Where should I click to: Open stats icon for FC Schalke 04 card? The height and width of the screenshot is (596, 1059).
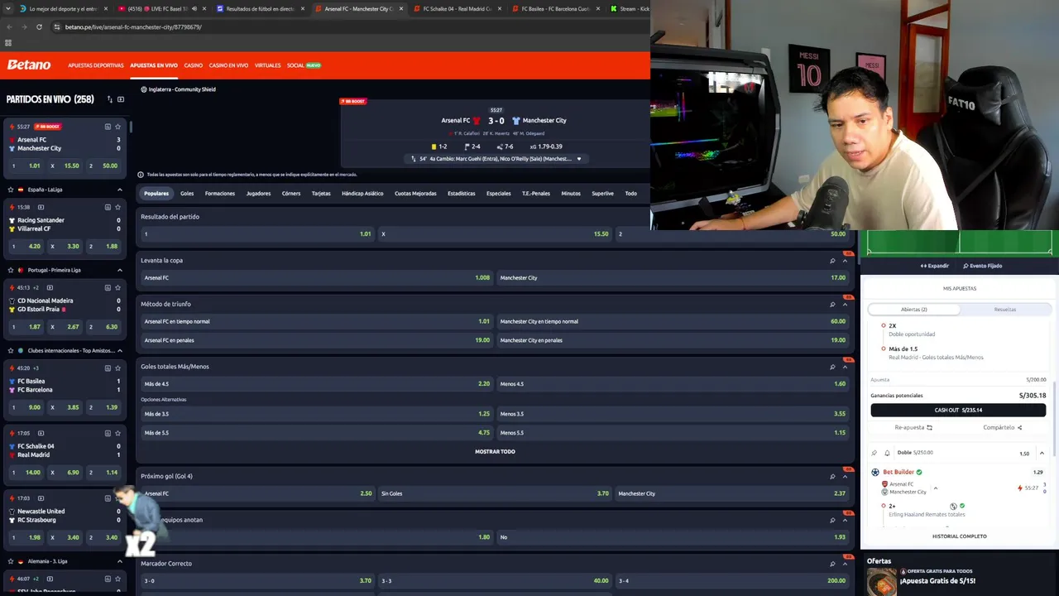point(108,433)
